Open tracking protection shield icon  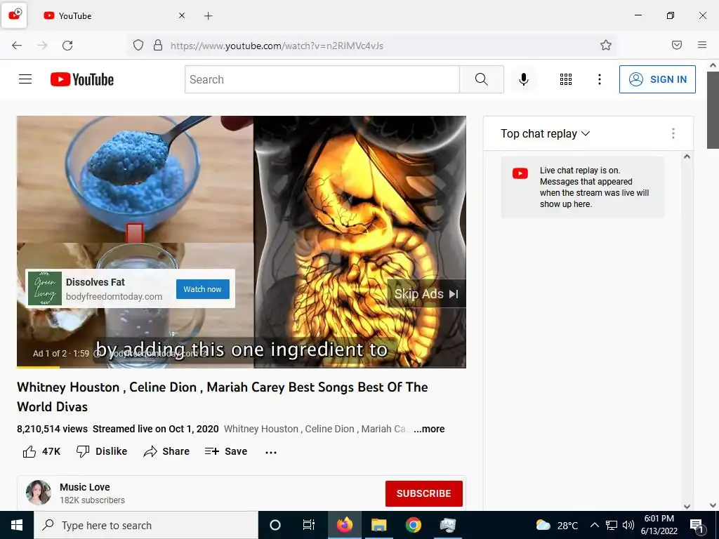click(x=138, y=45)
